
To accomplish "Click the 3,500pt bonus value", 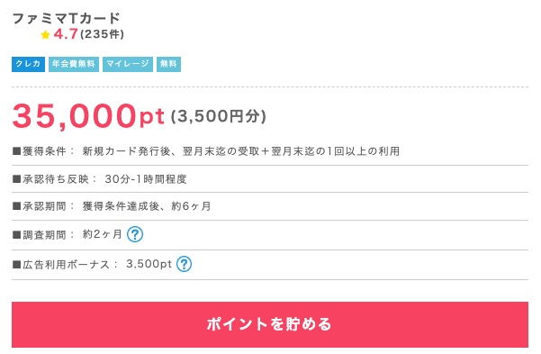I will coord(149,264).
